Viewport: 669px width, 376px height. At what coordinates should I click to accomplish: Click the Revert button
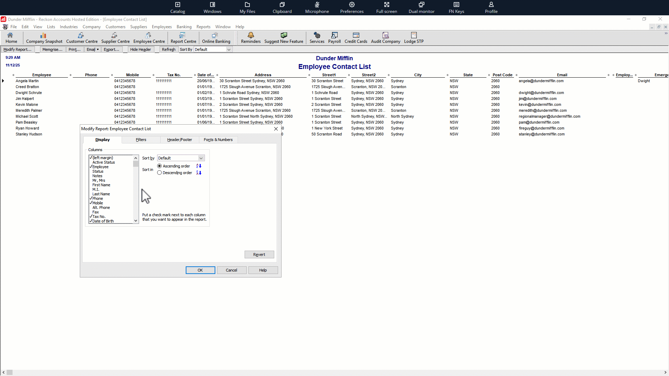pos(259,254)
